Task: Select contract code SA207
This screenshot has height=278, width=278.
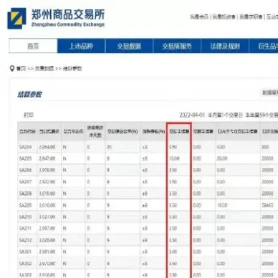Action: click(25, 182)
